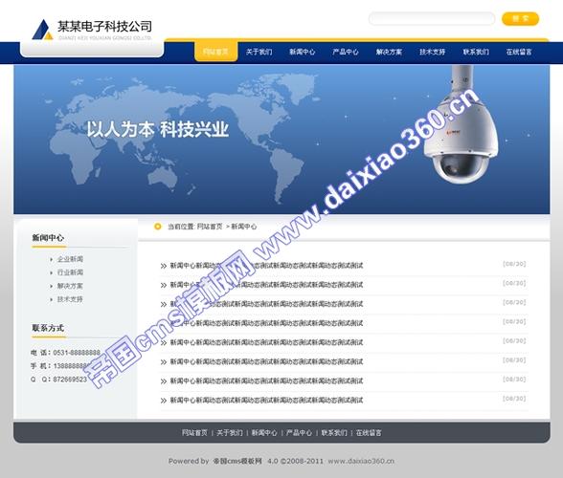
Task: Open 技术支持 category in the sidebar
Action: (x=70, y=299)
